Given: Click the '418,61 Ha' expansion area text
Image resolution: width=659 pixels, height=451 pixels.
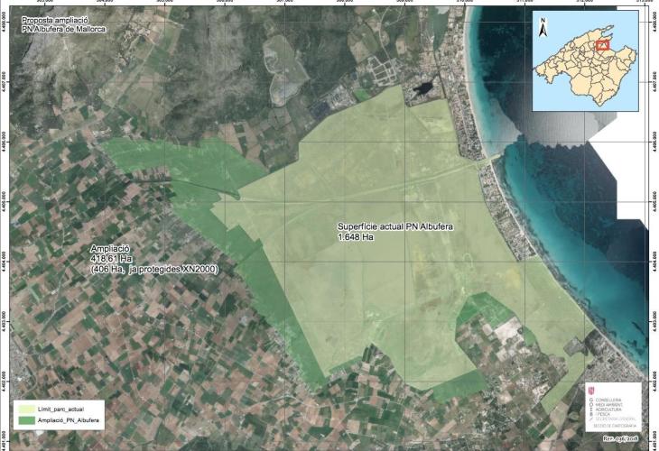Looking at the screenshot, I should (113, 259).
